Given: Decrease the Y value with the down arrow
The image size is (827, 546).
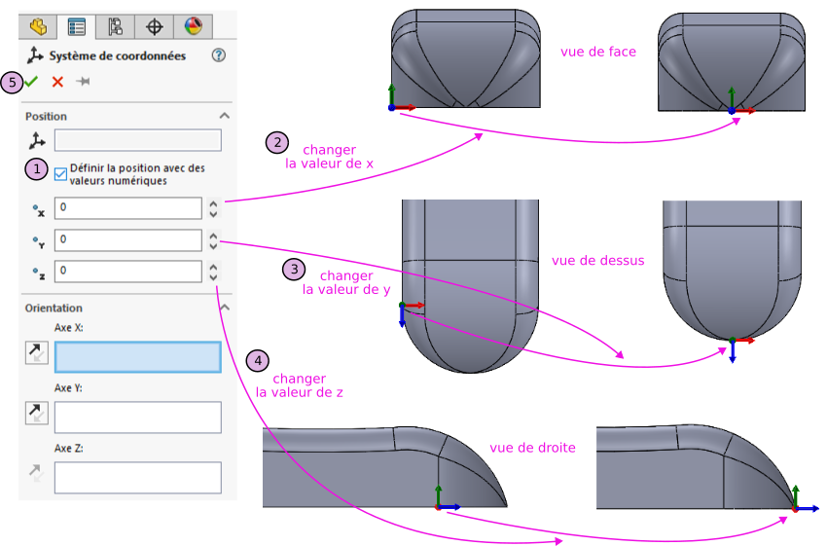Looking at the screenshot, I should click(x=213, y=245).
